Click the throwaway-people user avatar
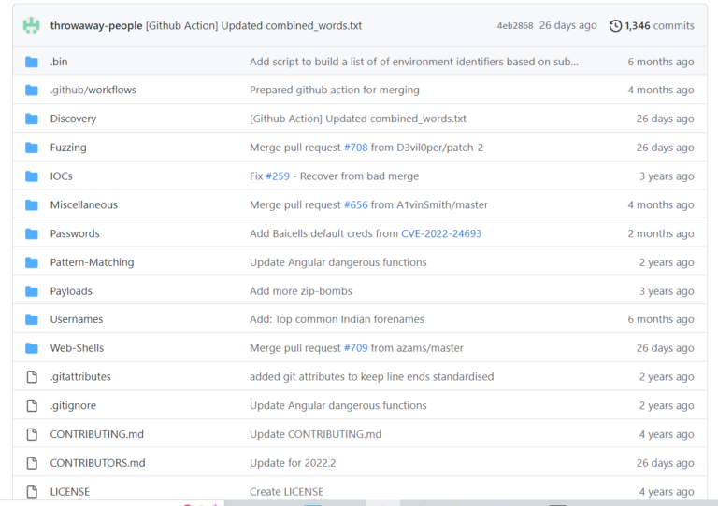 [x=32, y=25]
